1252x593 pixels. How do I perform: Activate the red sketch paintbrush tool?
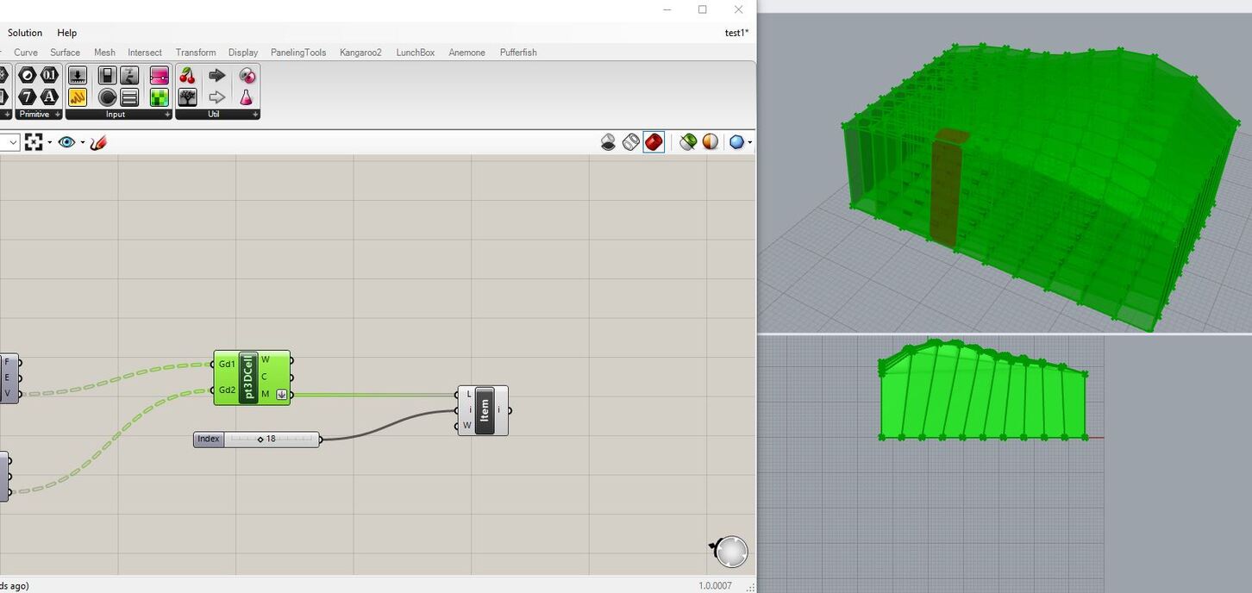[x=98, y=142]
